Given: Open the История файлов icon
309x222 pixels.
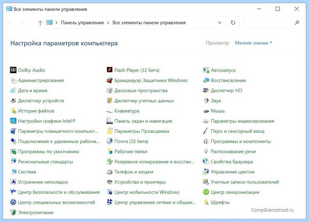Looking at the screenshot, I should (x=13, y=111).
